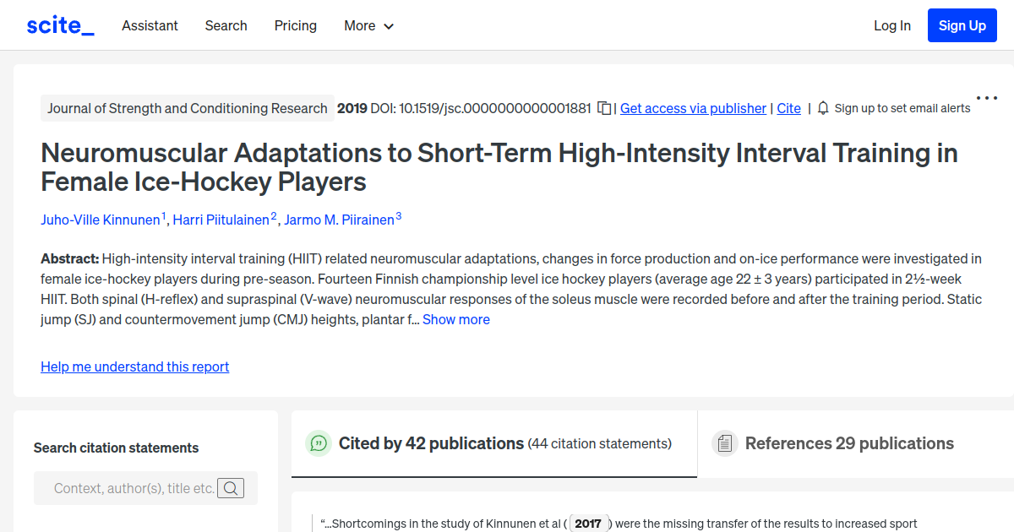Open the Cited by 42 publications tab
This screenshot has height=532, width=1014.
pyautogui.click(x=430, y=442)
